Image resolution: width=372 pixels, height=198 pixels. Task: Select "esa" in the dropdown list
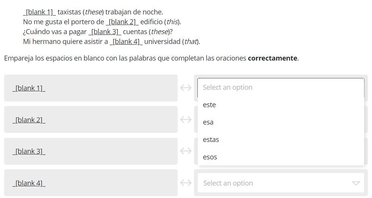pos(208,122)
